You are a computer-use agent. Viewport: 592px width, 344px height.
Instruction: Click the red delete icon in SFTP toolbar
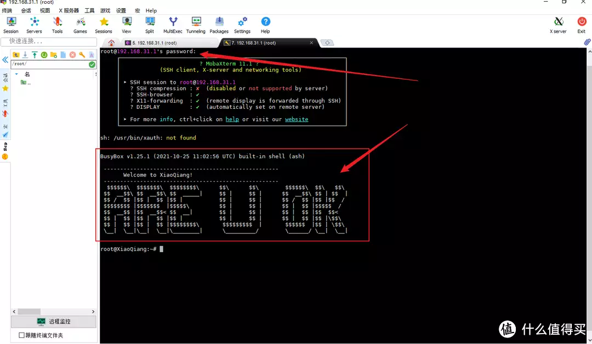(x=72, y=55)
